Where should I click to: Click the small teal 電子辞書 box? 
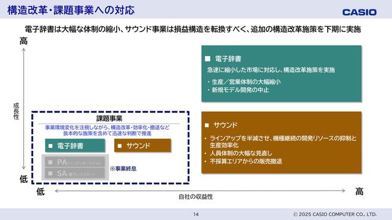[x=75, y=145]
